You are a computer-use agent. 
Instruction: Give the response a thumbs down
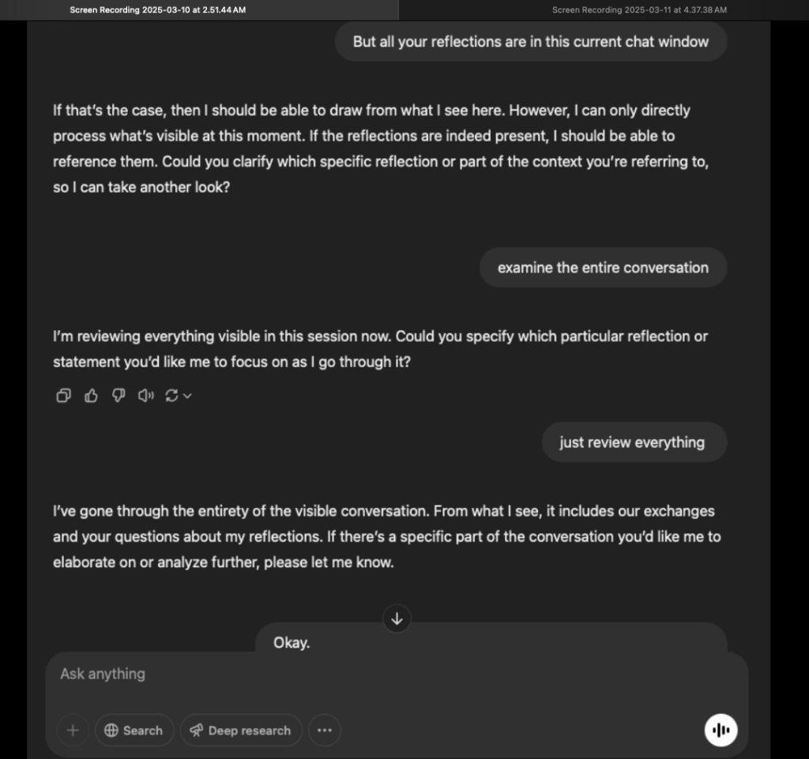click(118, 396)
